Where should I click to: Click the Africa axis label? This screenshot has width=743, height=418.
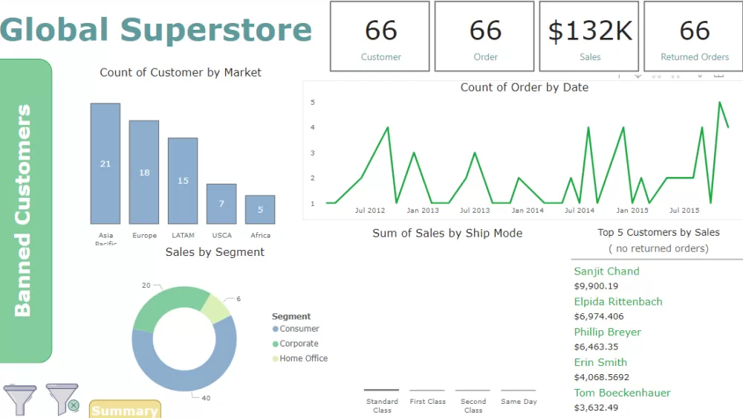coord(261,235)
